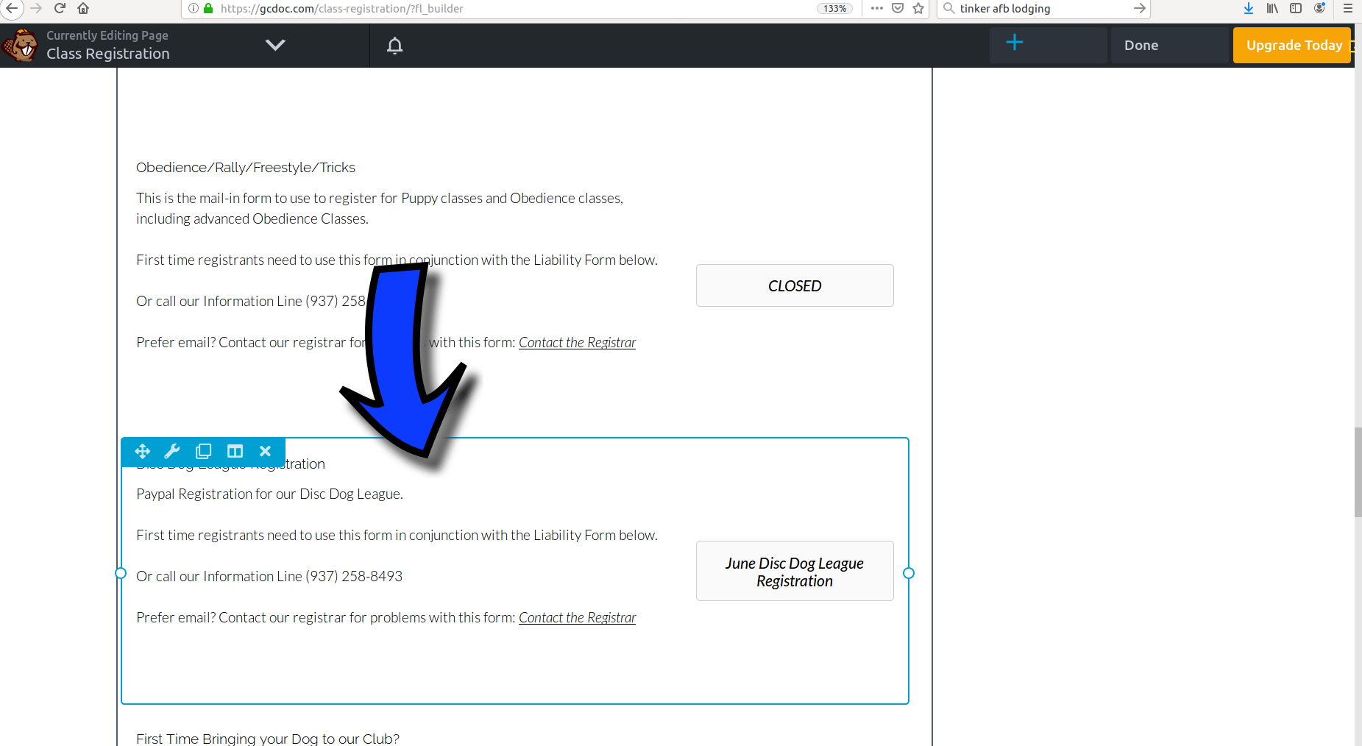The image size is (1362, 746).
Task: Click the Done button to finish editing
Action: point(1141,45)
